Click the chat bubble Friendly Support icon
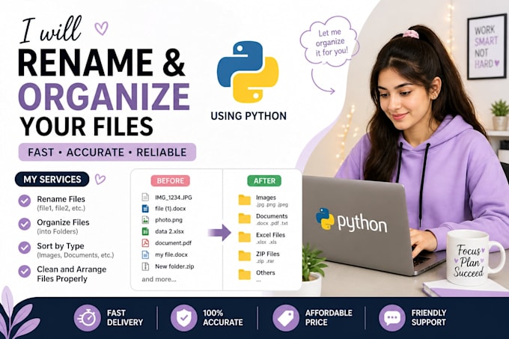 [391, 317]
